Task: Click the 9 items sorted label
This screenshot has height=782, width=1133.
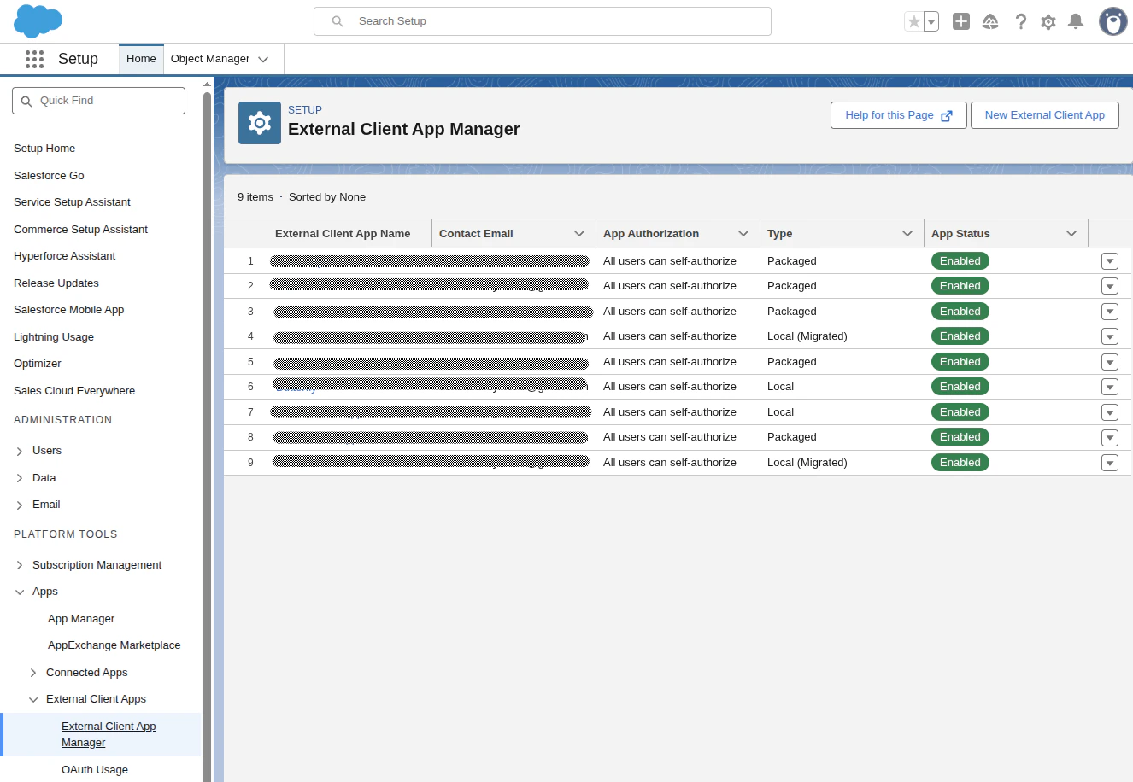Action: [302, 197]
